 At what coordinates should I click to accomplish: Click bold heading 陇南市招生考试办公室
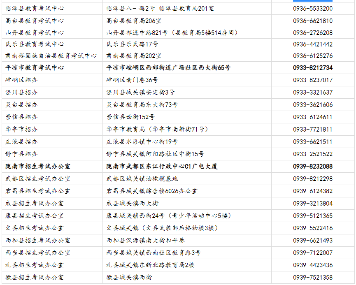(x=38, y=166)
